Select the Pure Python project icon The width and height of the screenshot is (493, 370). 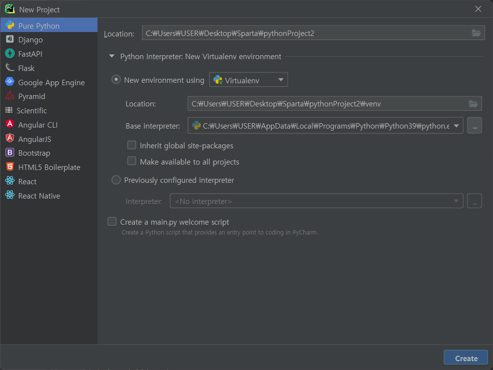(x=10, y=25)
